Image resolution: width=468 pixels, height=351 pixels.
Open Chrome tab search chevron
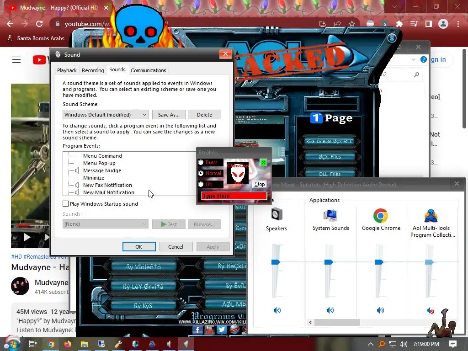click(x=394, y=6)
